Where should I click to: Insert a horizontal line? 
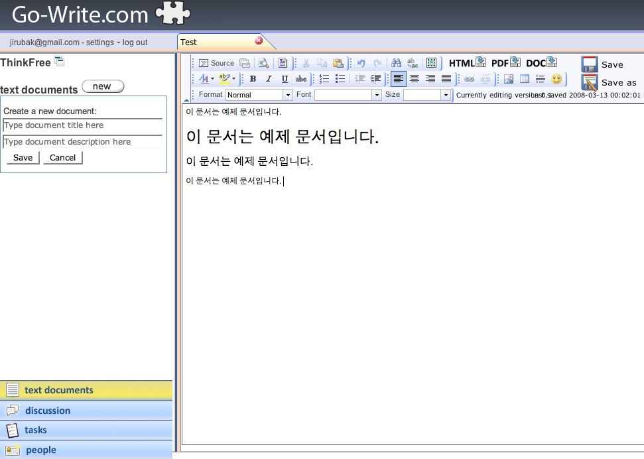pos(541,79)
